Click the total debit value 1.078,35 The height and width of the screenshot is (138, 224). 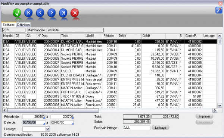[x=136, y=117]
